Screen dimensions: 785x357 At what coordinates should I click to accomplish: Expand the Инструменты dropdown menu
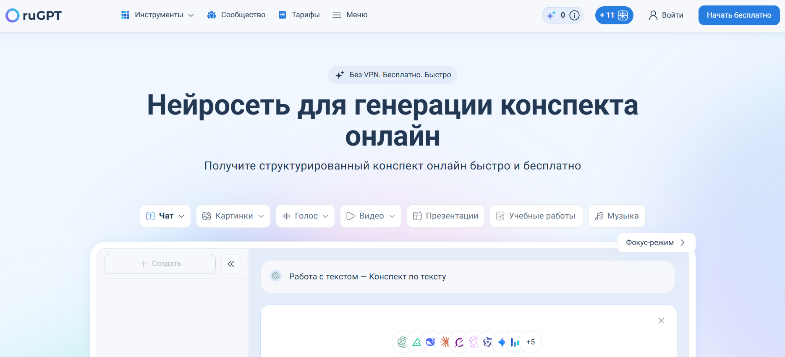pyautogui.click(x=157, y=15)
